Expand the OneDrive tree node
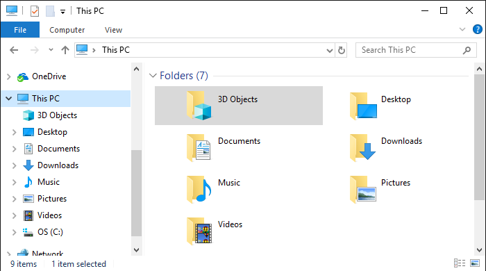The image size is (486, 271). [8, 76]
